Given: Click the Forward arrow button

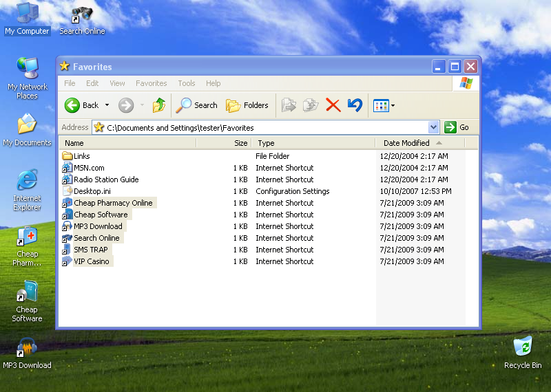Looking at the screenshot, I should click(x=126, y=105).
